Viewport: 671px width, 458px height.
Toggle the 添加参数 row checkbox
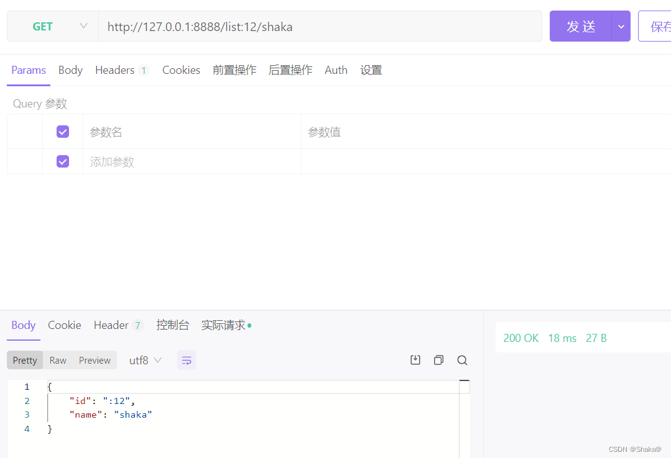63,161
